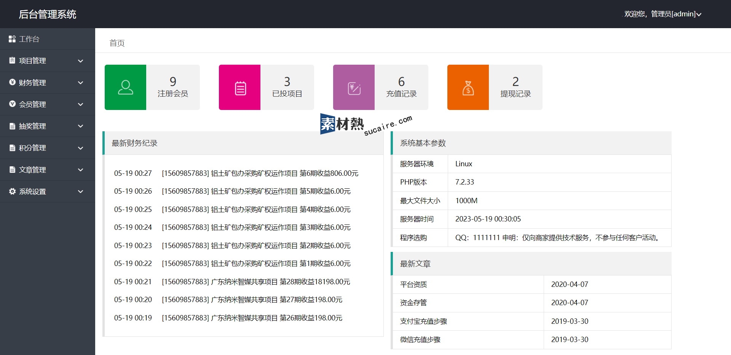This screenshot has height=355, width=731.
Task: Open the 项目管理 menu
Action: [48, 61]
